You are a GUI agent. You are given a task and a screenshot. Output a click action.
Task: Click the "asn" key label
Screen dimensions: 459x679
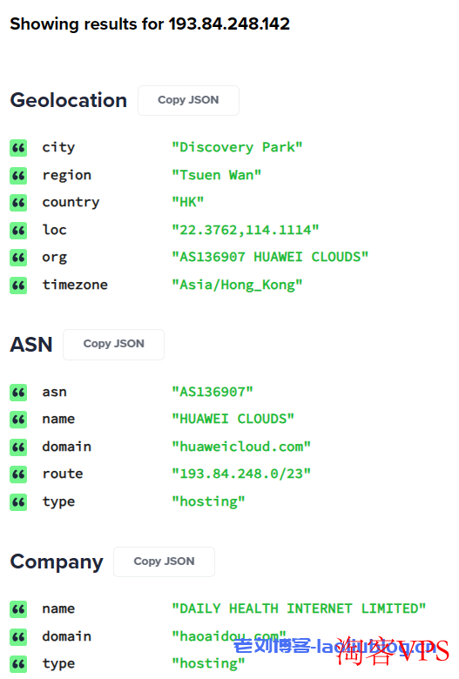tap(54, 393)
